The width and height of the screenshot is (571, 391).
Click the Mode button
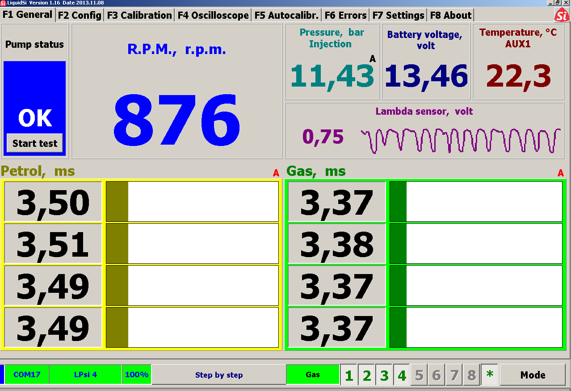tap(533, 375)
